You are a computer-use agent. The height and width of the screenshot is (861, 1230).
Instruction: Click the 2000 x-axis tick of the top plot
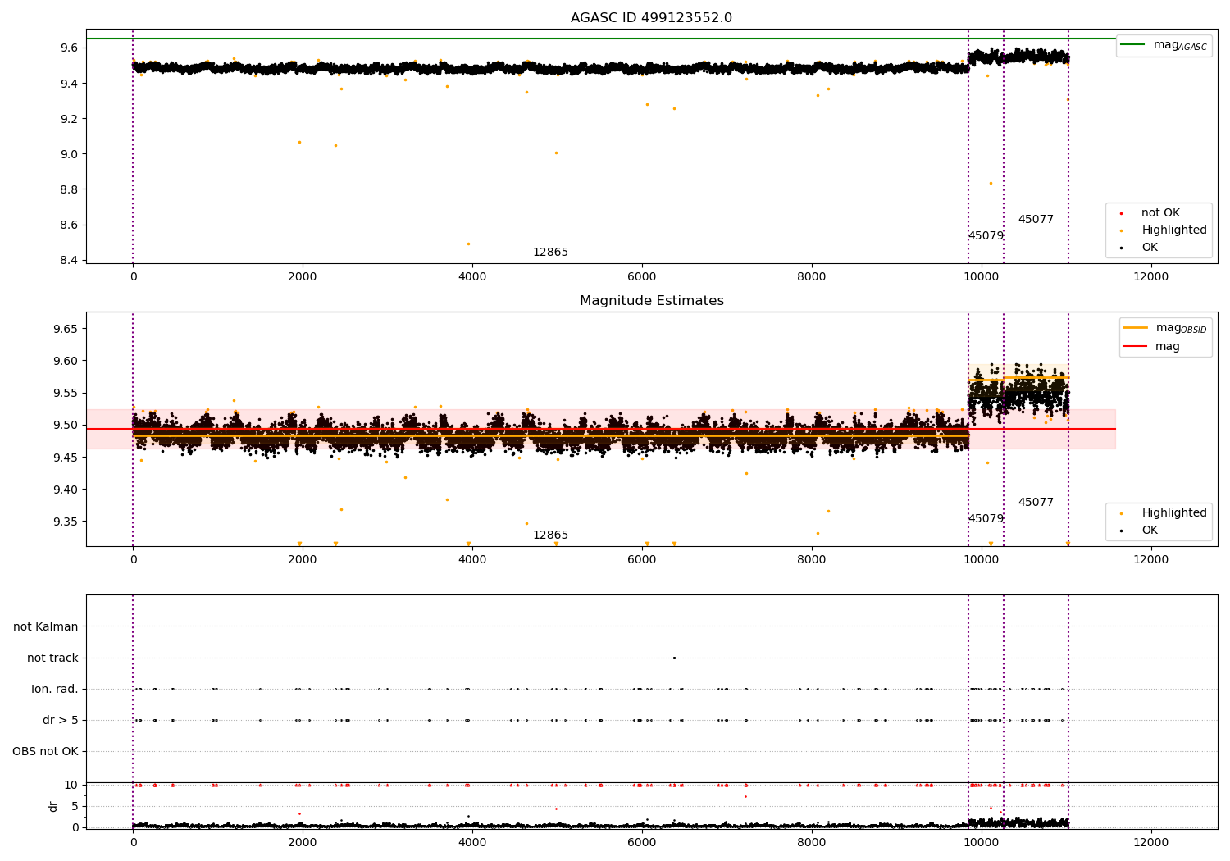click(x=303, y=277)
